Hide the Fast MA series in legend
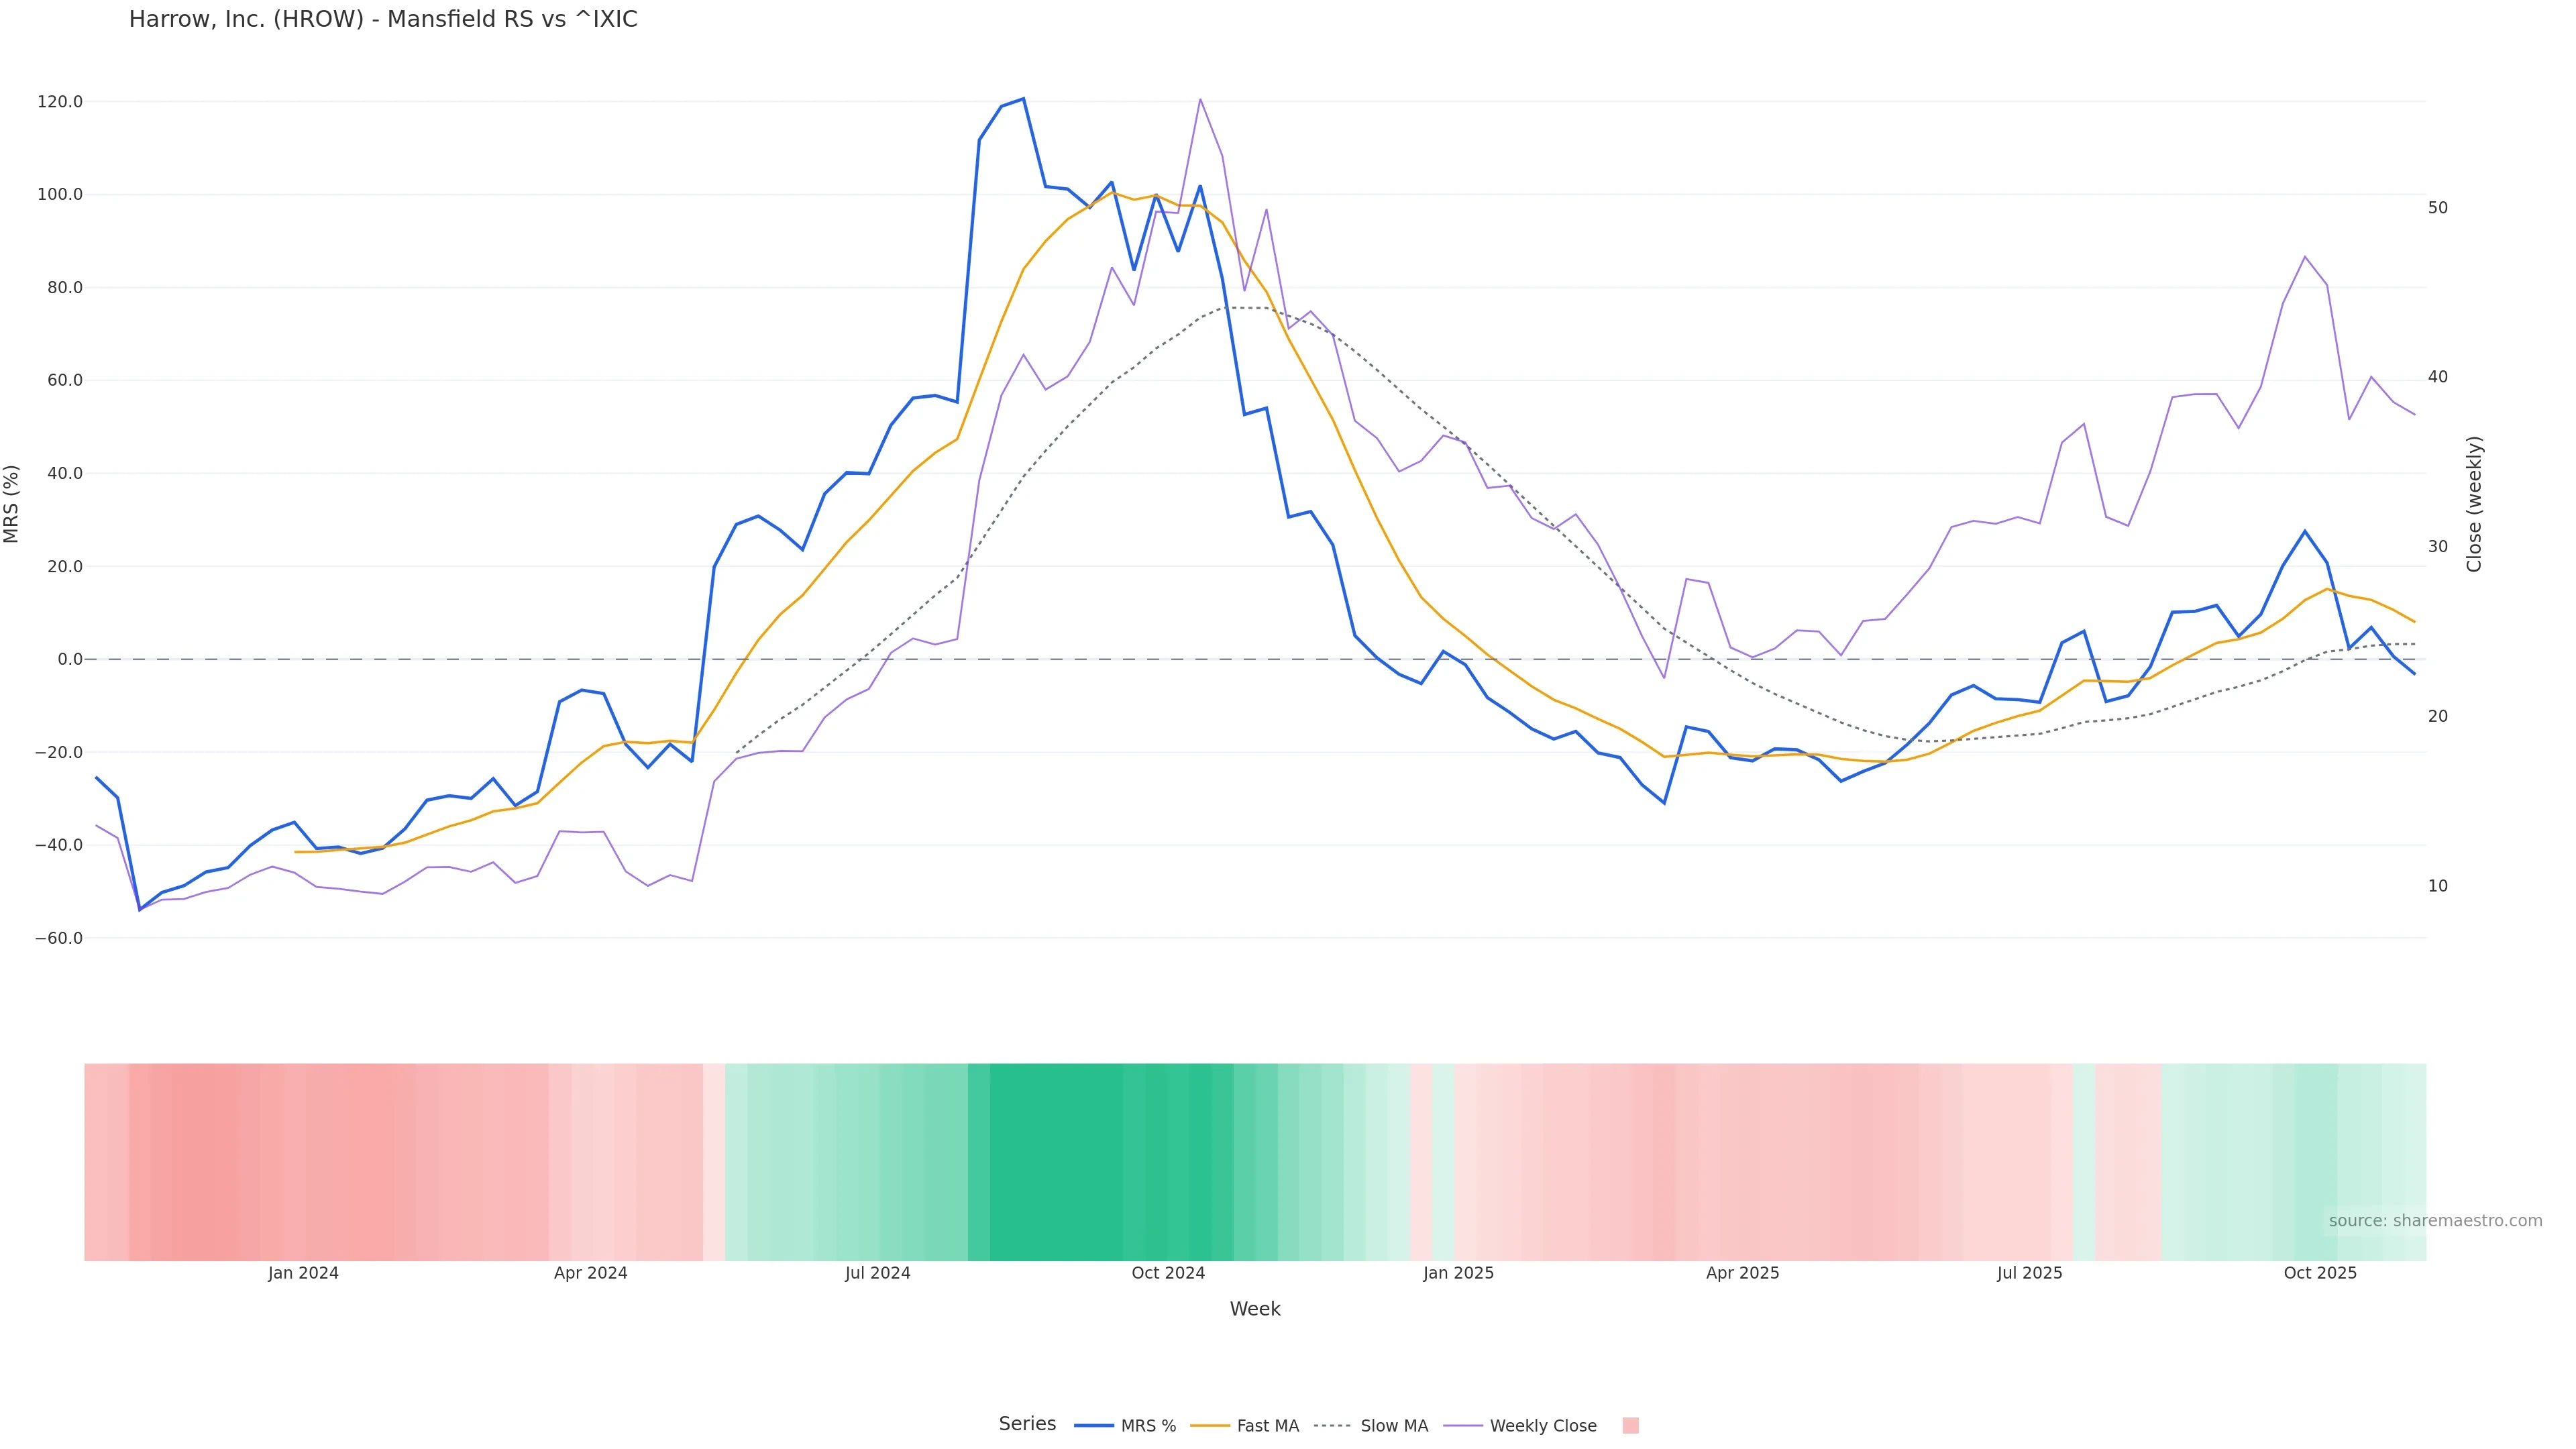Screen dimensions: 2576x1449 (x=1267, y=1426)
